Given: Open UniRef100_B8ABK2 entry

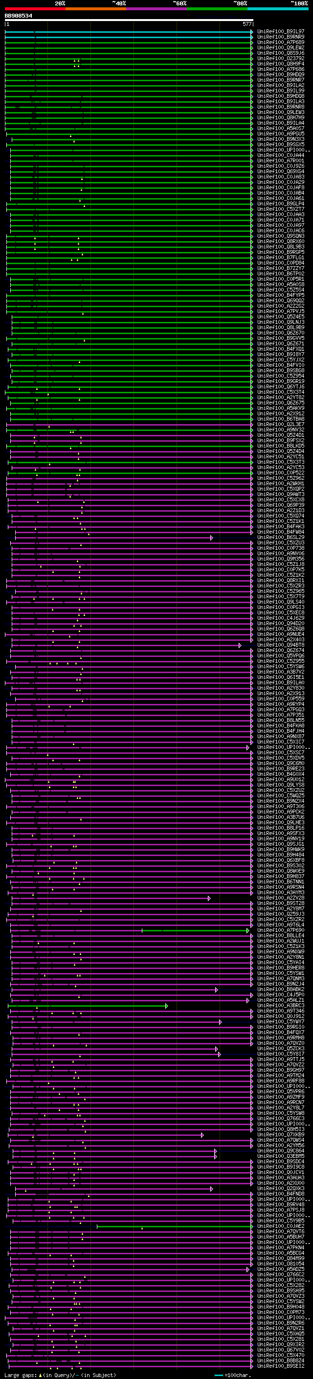Looking at the screenshot, I should point(281,990).
